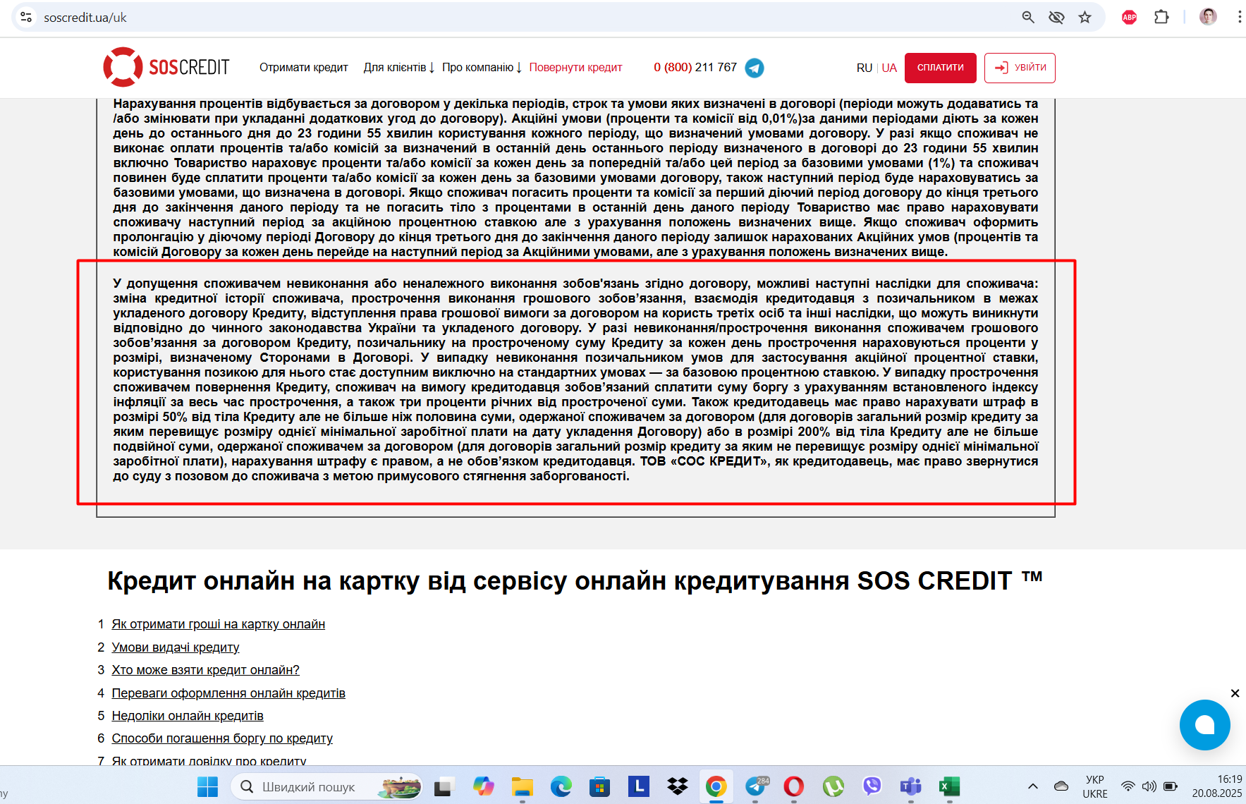Open link Як отримати гроші на картку онлайн
Screen dimensions: 1246x804
(219, 624)
